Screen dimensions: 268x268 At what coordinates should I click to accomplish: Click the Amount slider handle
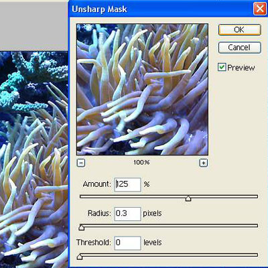188,198
